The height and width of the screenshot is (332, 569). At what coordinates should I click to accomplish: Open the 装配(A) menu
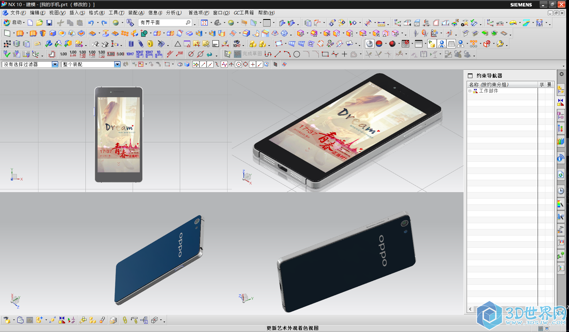coord(136,13)
